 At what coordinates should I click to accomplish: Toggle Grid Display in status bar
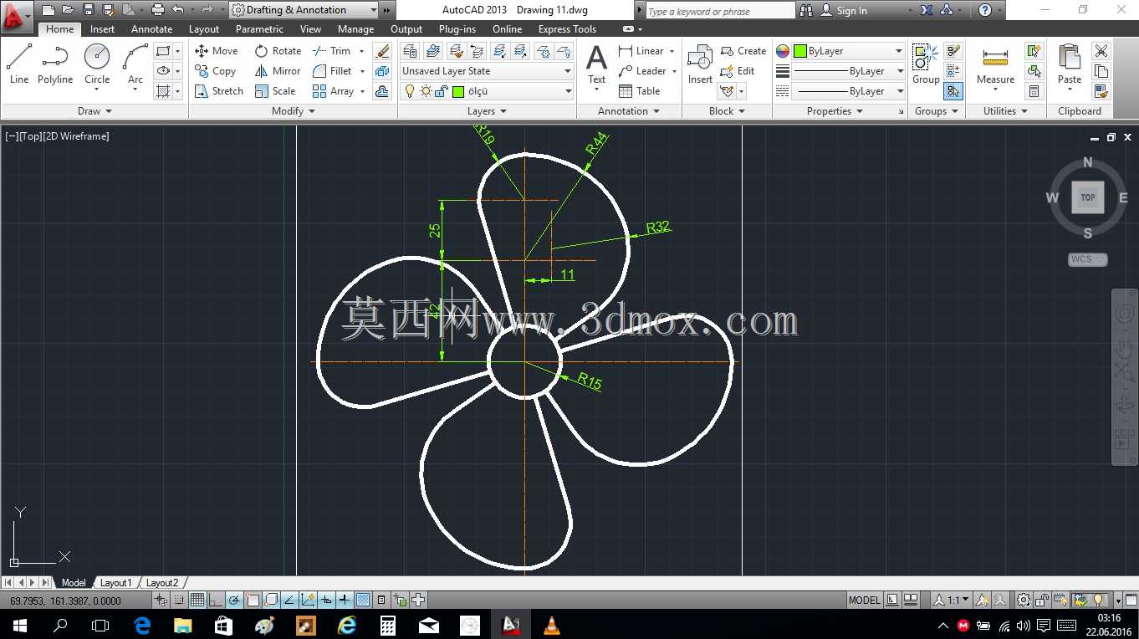197,600
